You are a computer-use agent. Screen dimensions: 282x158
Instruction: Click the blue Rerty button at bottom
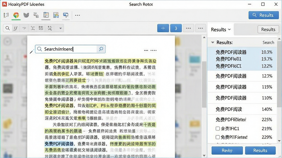click(227, 150)
